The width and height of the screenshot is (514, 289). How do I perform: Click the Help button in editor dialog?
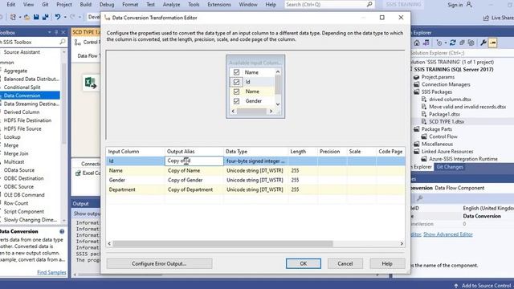pos(387,263)
